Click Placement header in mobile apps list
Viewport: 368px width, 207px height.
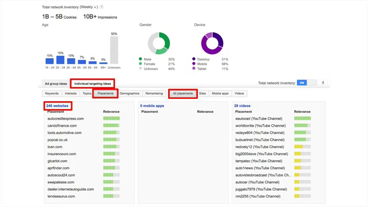(x=149, y=112)
